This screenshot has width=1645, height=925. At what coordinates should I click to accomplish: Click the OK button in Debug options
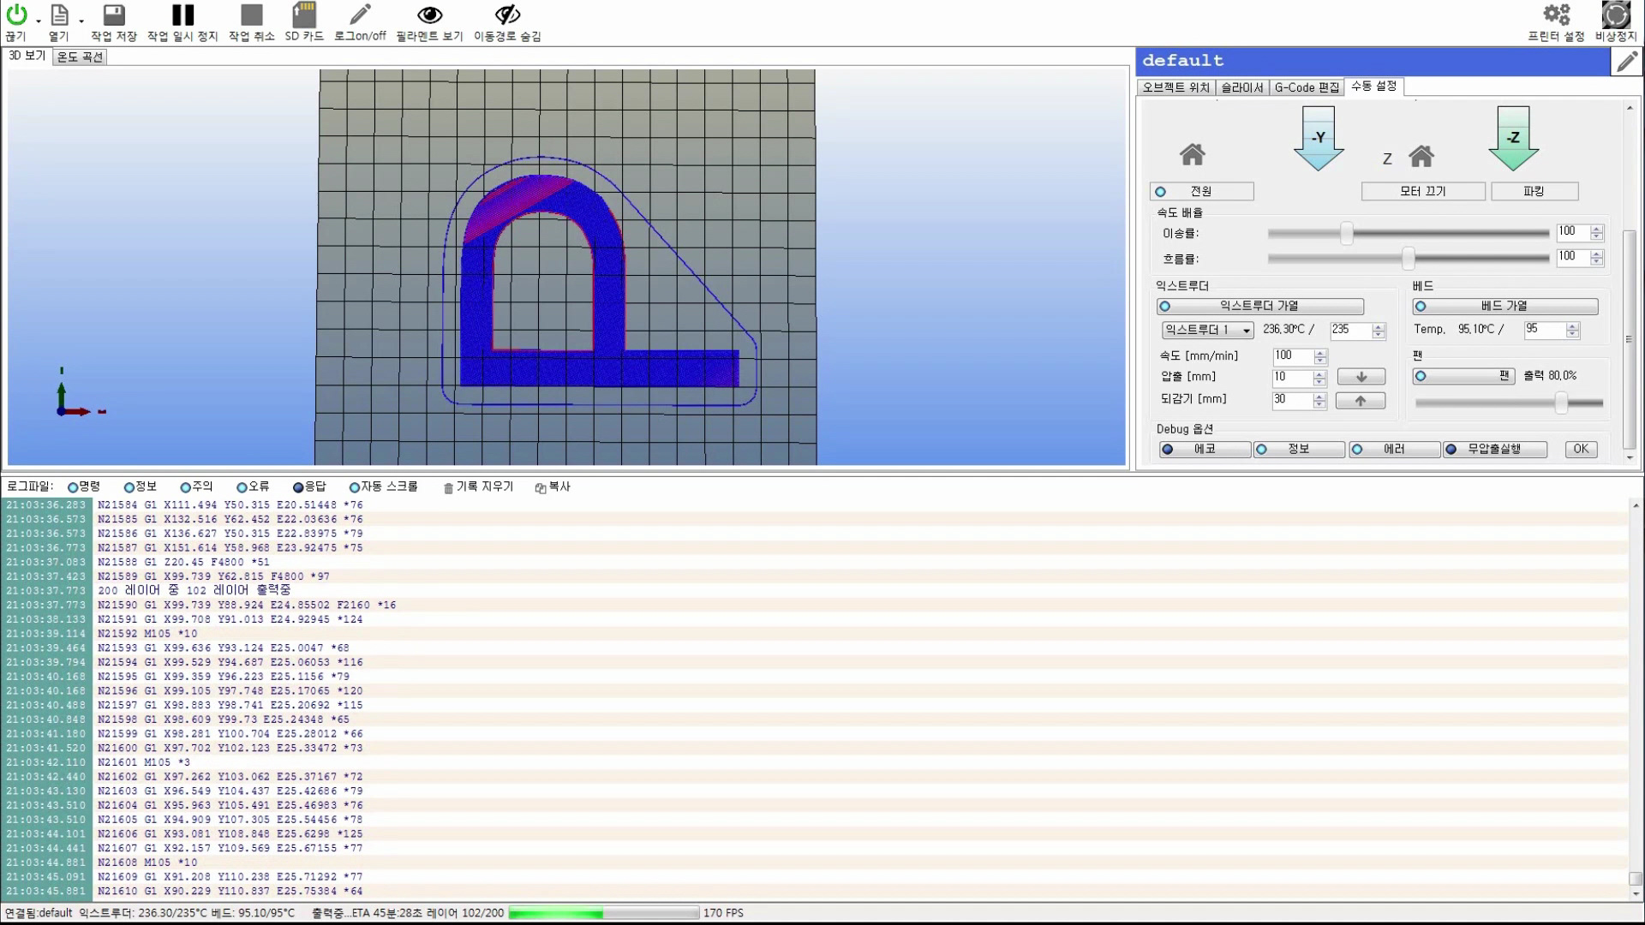pyautogui.click(x=1581, y=449)
